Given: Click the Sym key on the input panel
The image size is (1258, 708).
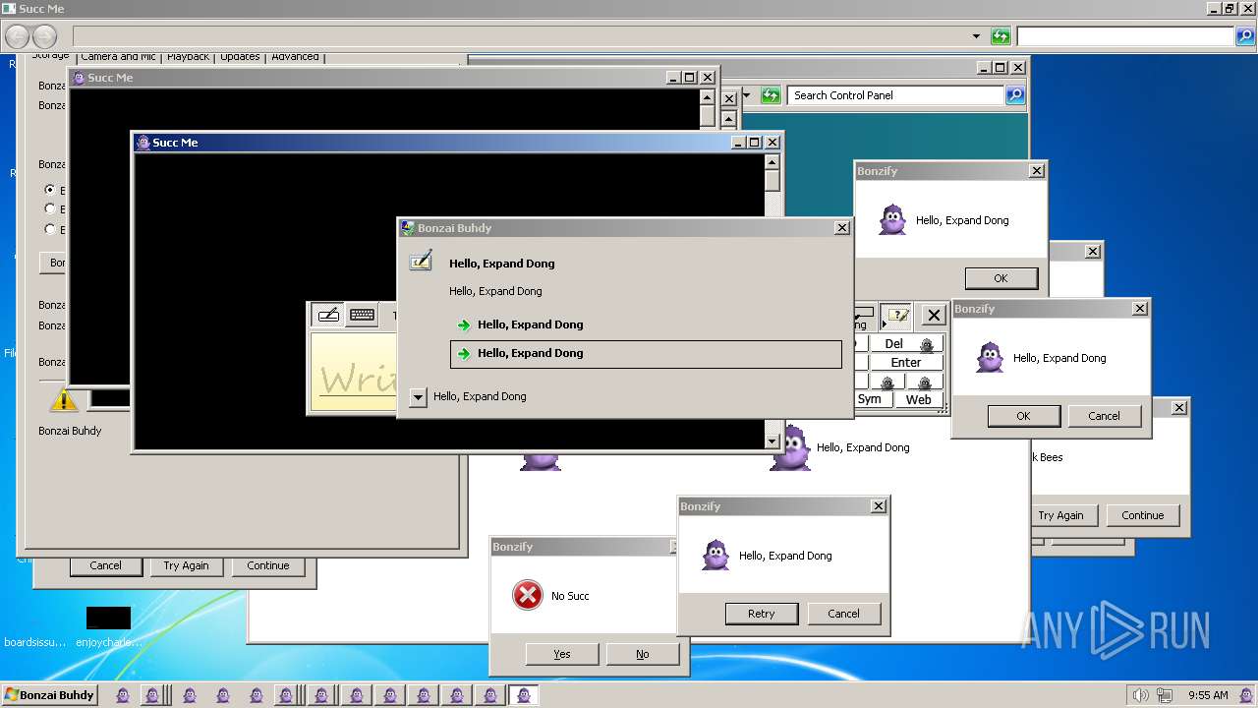Looking at the screenshot, I should (870, 399).
